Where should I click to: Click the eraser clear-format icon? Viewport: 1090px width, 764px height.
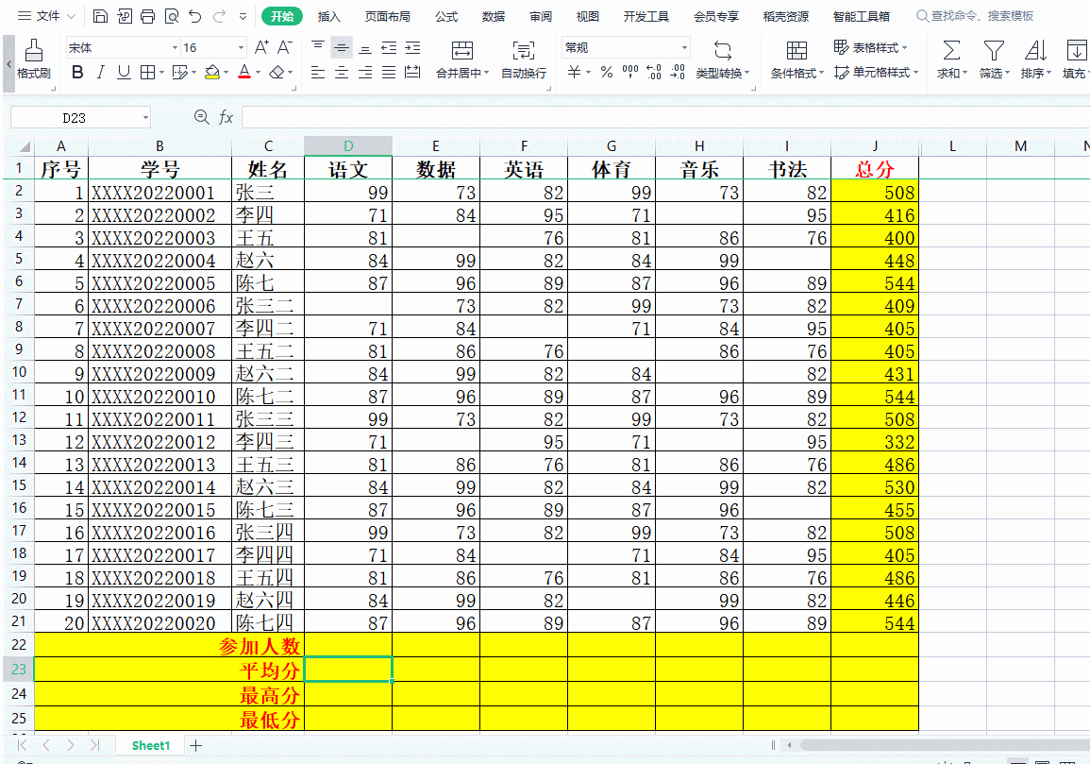click(x=277, y=73)
